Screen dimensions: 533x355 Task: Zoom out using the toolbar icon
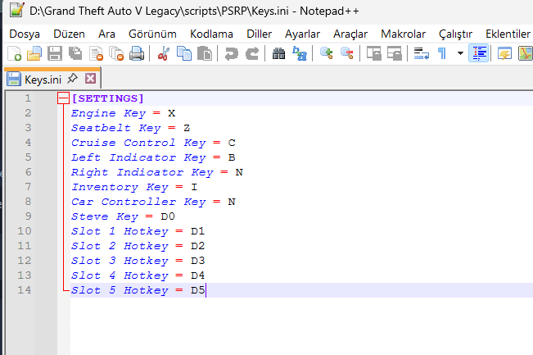pyautogui.click(x=346, y=53)
